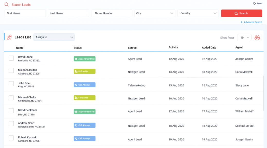Click the Telemarketing source cell
267x148 pixels.
[x=137, y=85]
